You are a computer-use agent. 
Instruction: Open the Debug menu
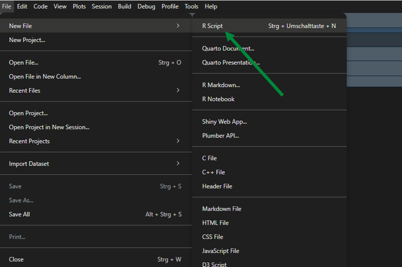(146, 6)
